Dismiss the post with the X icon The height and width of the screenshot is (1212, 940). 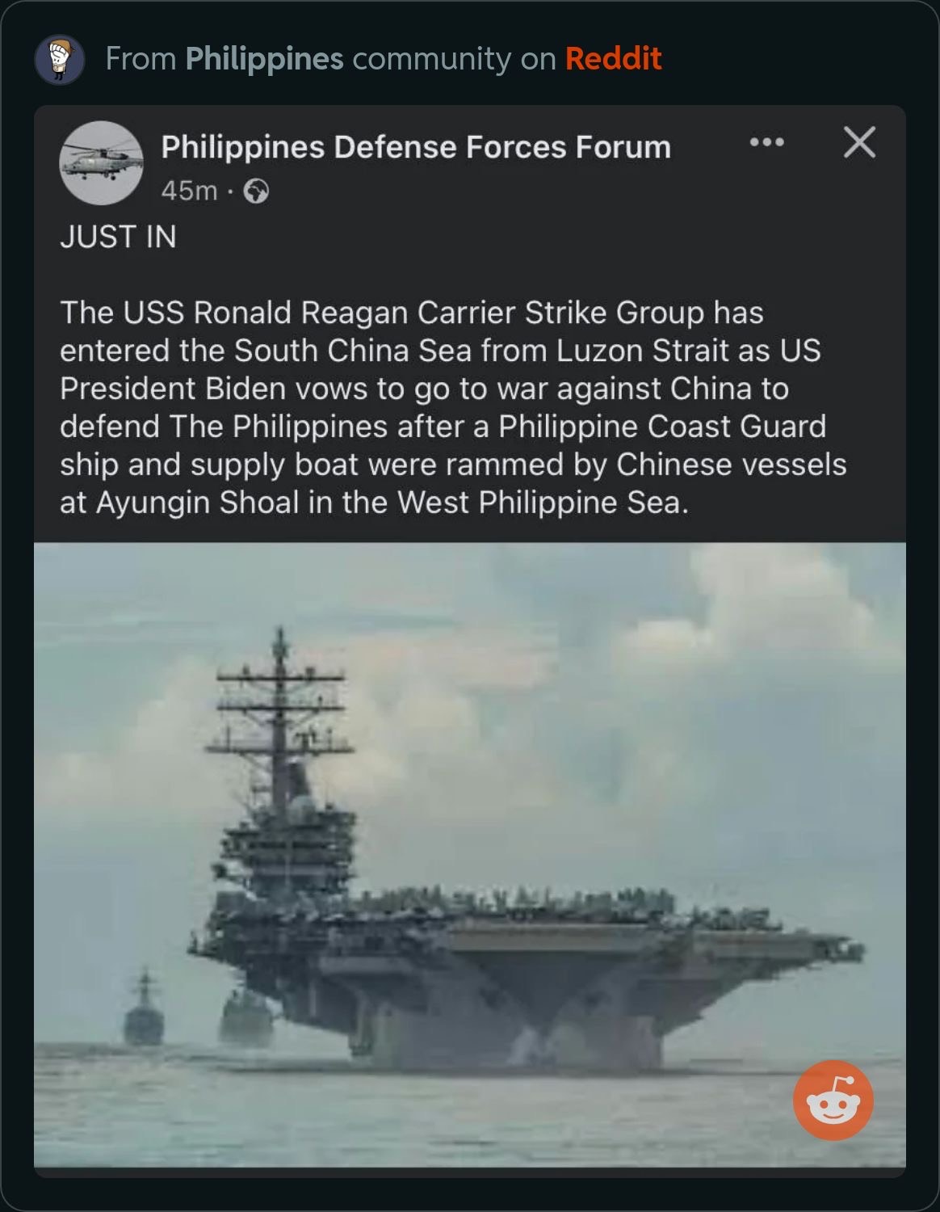[x=859, y=142]
